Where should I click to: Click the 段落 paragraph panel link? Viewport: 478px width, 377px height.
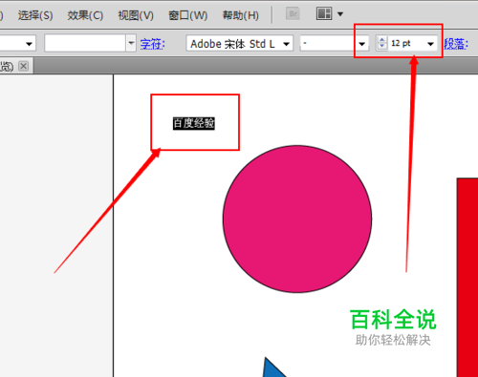(x=456, y=44)
